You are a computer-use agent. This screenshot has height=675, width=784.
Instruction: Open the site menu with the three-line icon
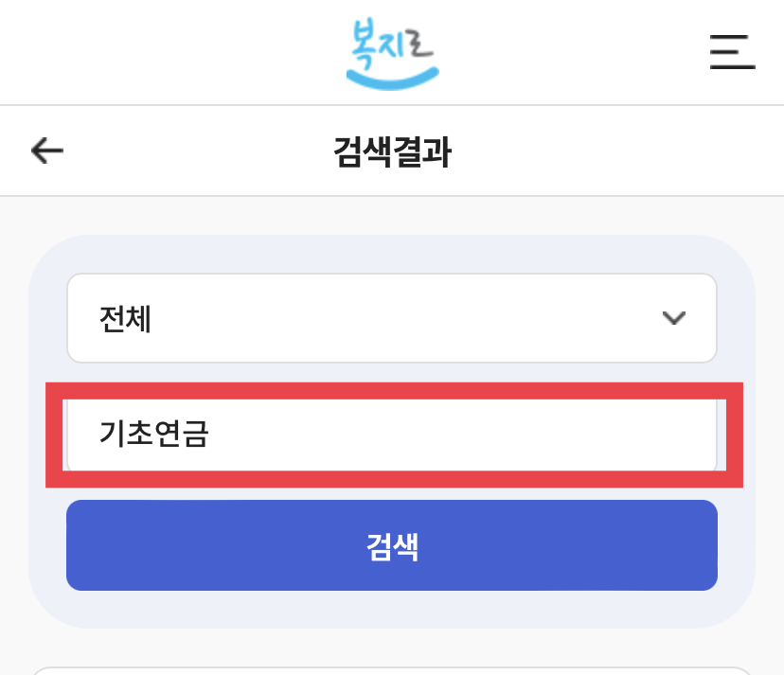732,54
